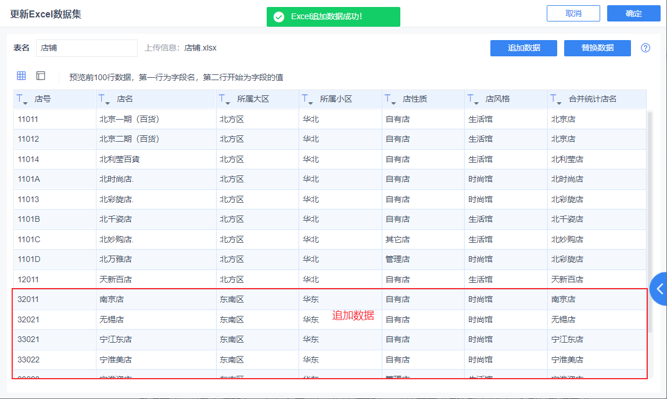Select the 合并统计店名 column header
This screenshot has width=667, height=399.
click(597, 99)
